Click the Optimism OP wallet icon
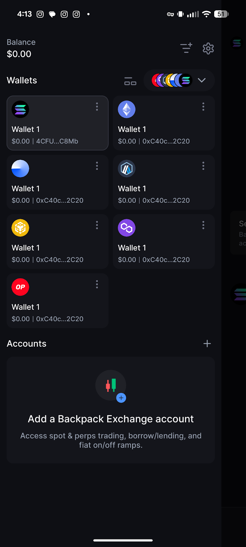246x547 pixels. pos(20,287)
